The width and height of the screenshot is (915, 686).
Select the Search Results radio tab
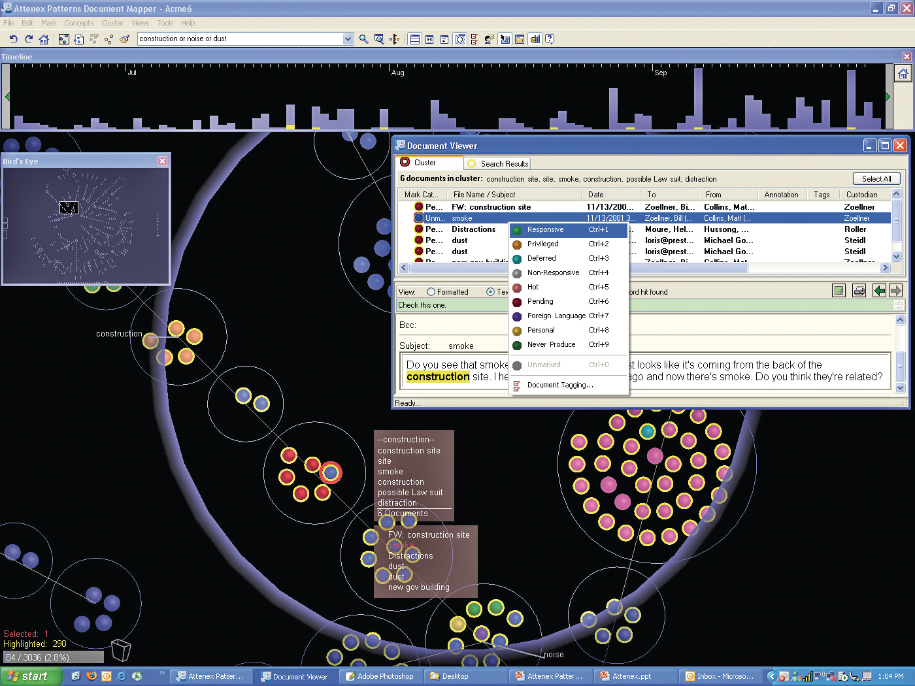click(x=472, y=164)
